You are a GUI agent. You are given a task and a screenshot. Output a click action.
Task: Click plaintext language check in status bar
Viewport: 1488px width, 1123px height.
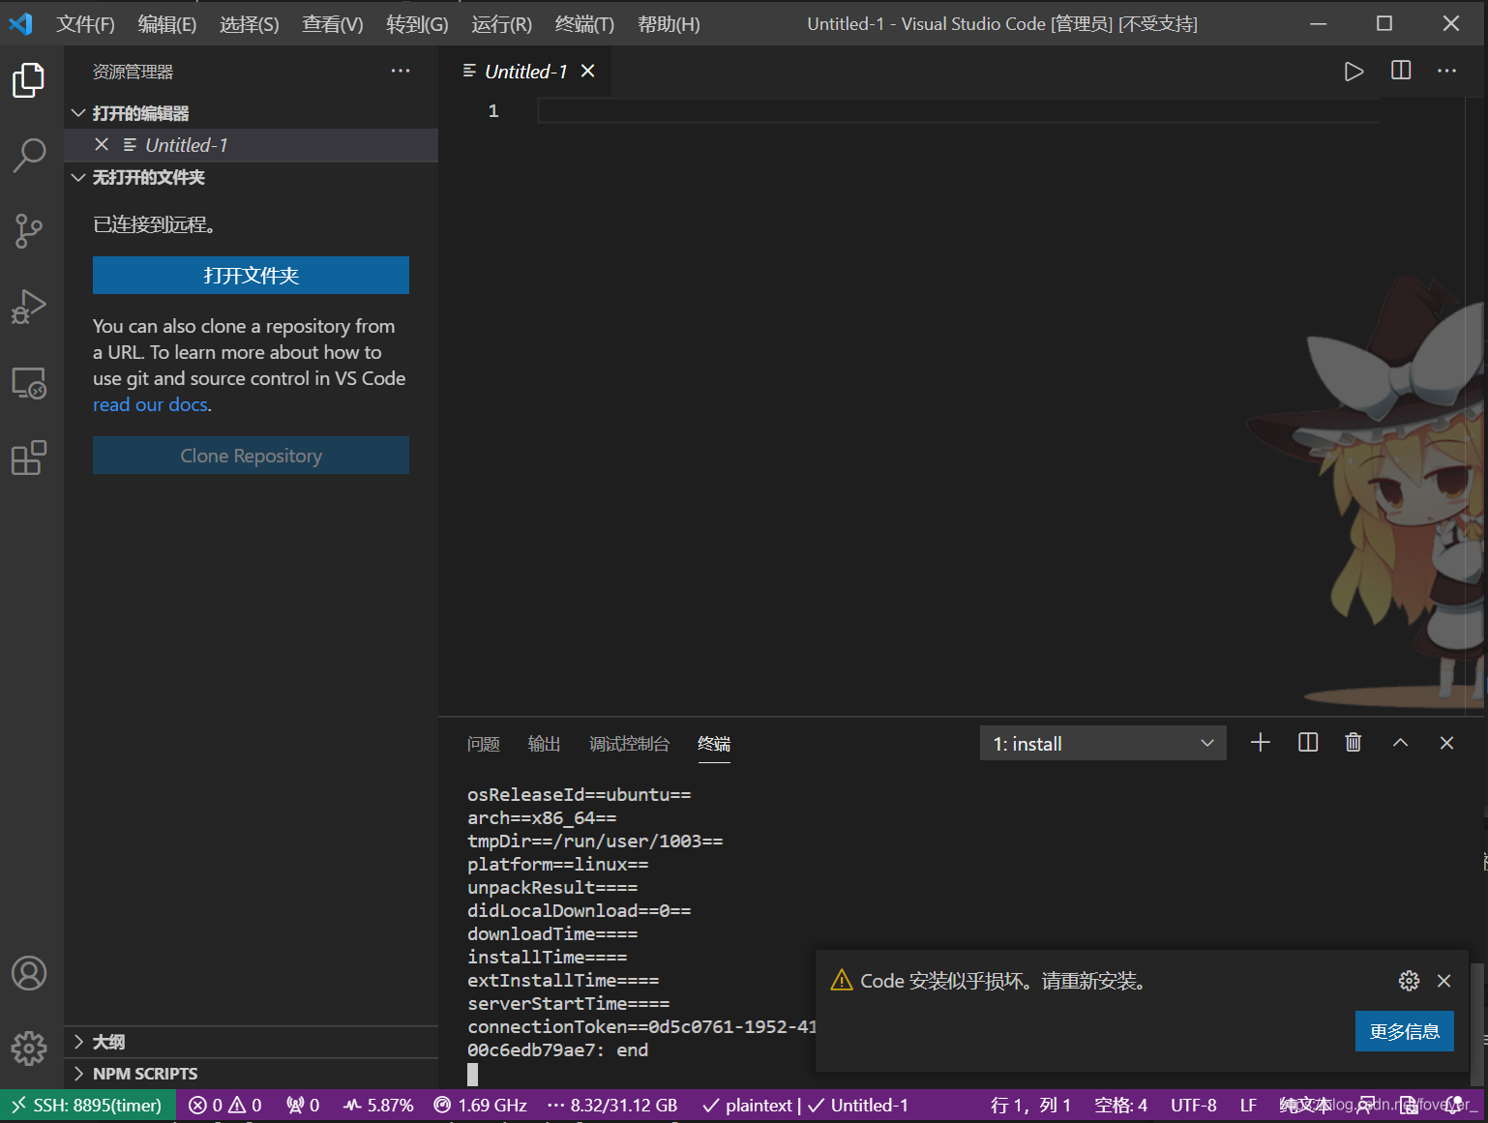point(747,1106)
